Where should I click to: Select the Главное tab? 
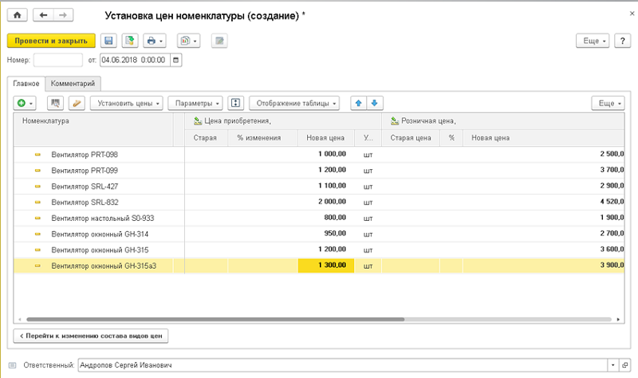click(26, 84)
